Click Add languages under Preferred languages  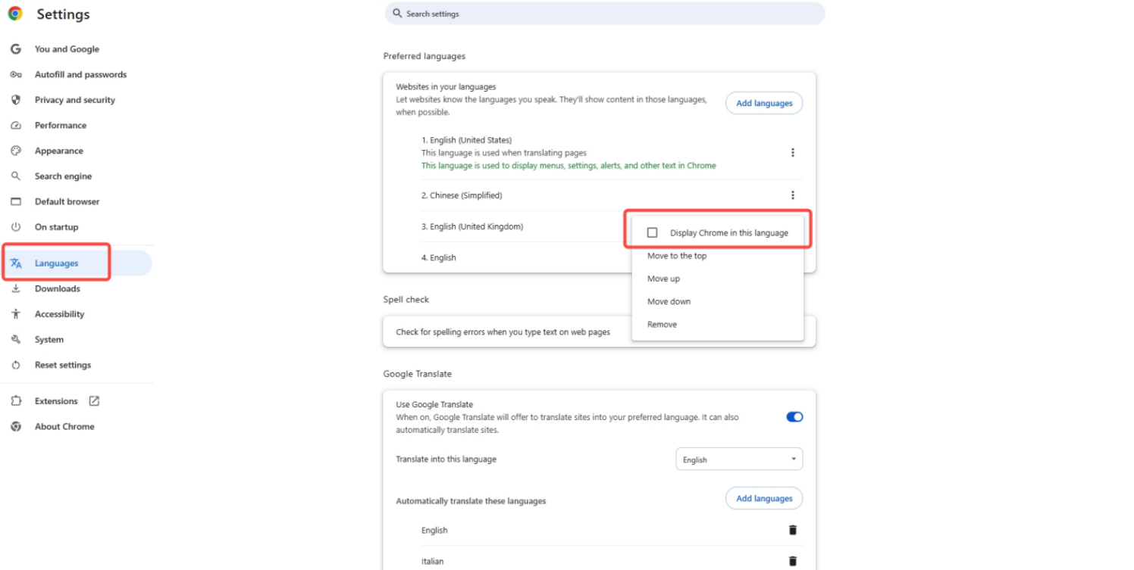tap(764, 103)
